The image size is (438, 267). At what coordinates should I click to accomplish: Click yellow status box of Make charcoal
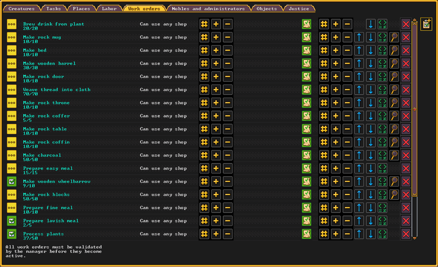[x=12, y=155]
